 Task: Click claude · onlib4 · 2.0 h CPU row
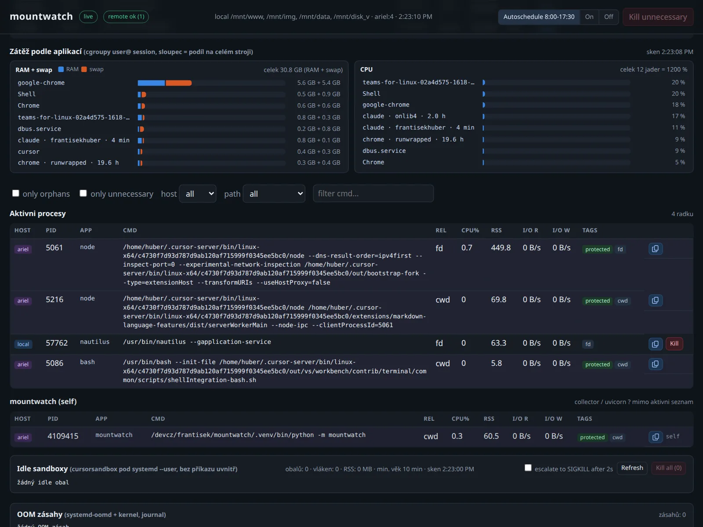pyautogui.click(x=524, y=116)
